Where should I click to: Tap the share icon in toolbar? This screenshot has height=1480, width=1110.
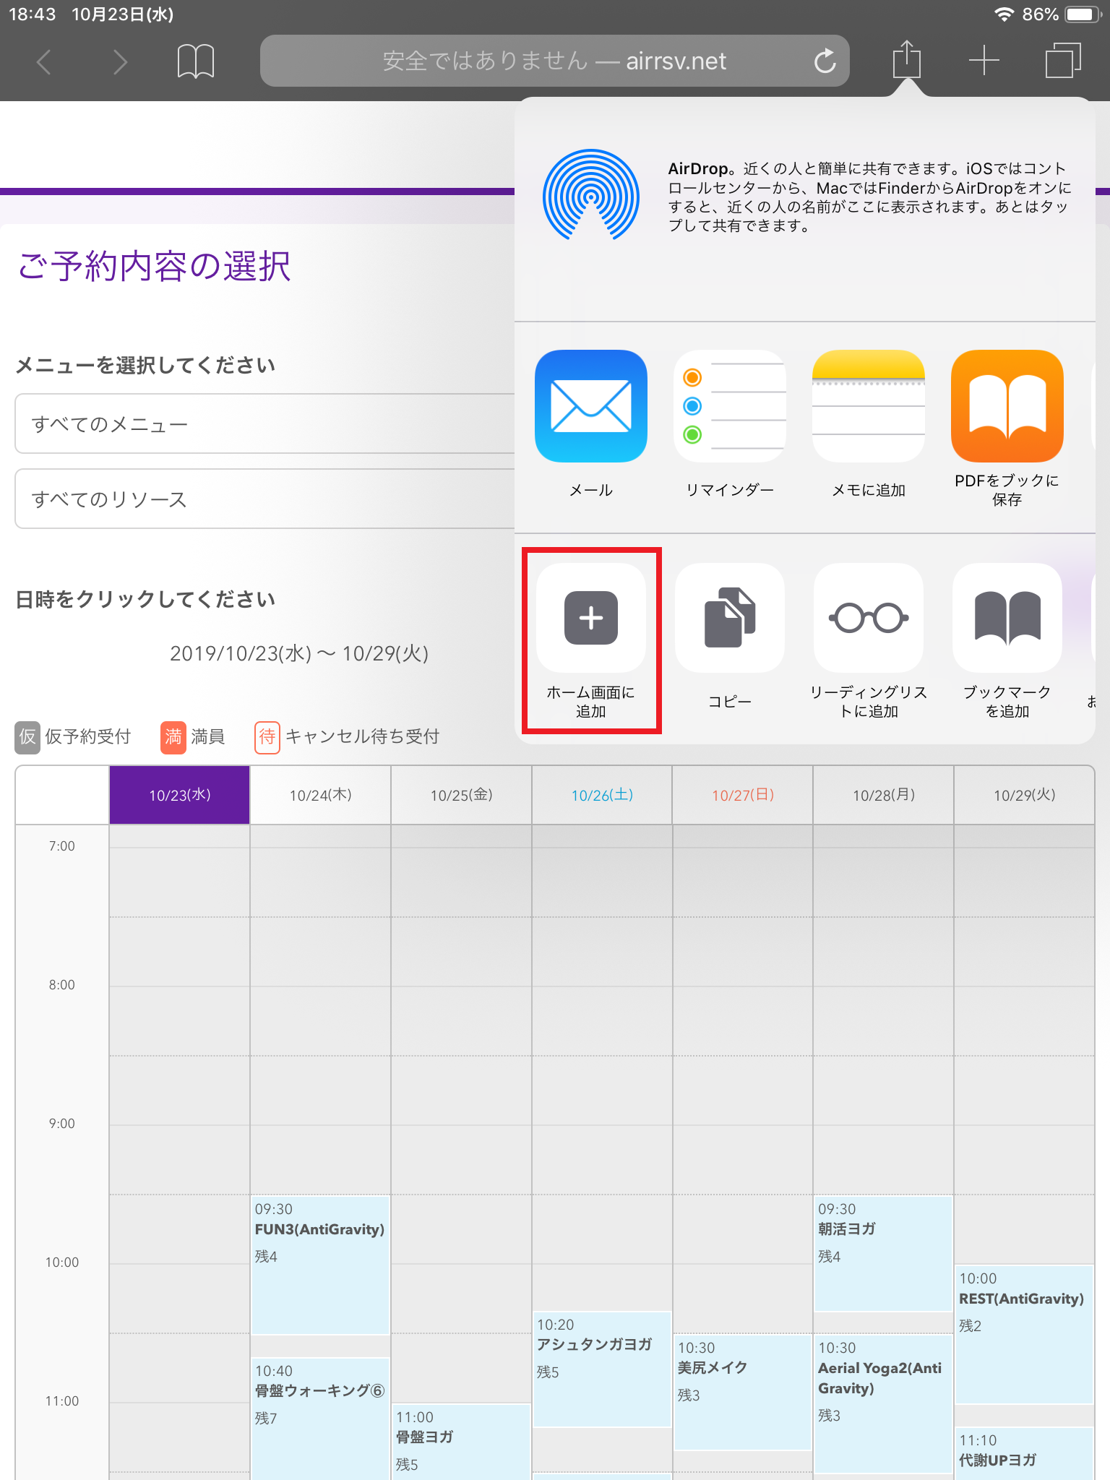click(906, 59)
